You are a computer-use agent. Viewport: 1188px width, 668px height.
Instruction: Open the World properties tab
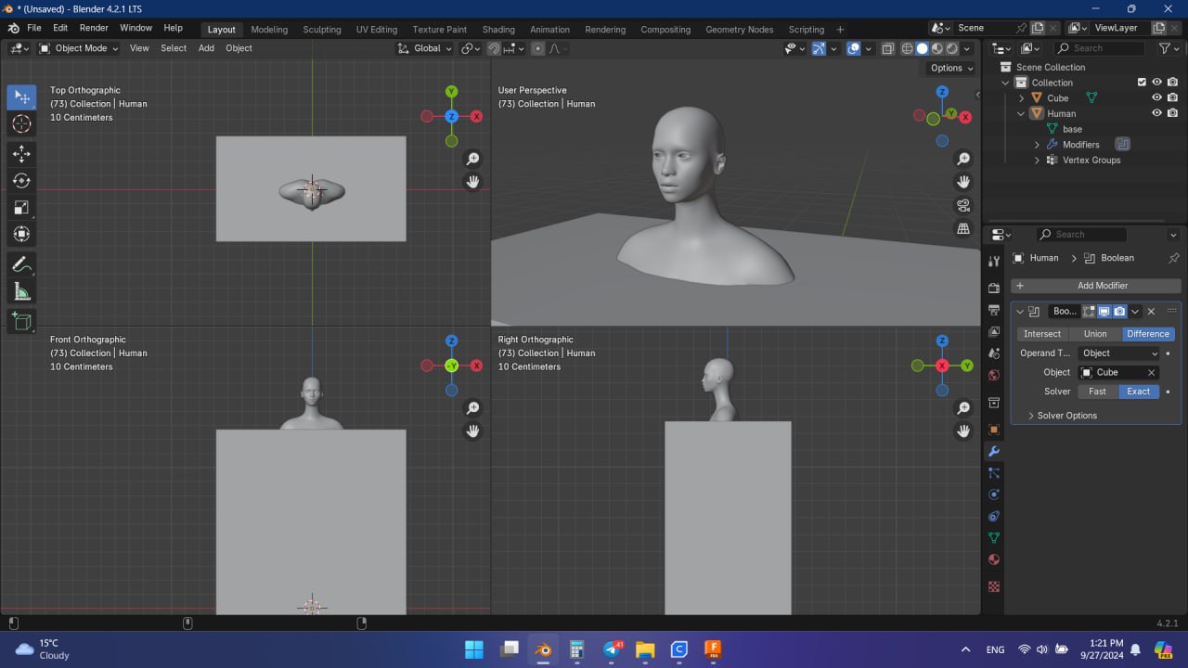tap(994, 376)
